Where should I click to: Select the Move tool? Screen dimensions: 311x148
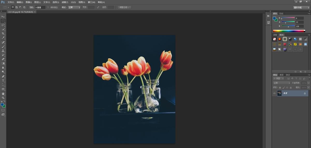pyautogui.click(x=3, y=17)
